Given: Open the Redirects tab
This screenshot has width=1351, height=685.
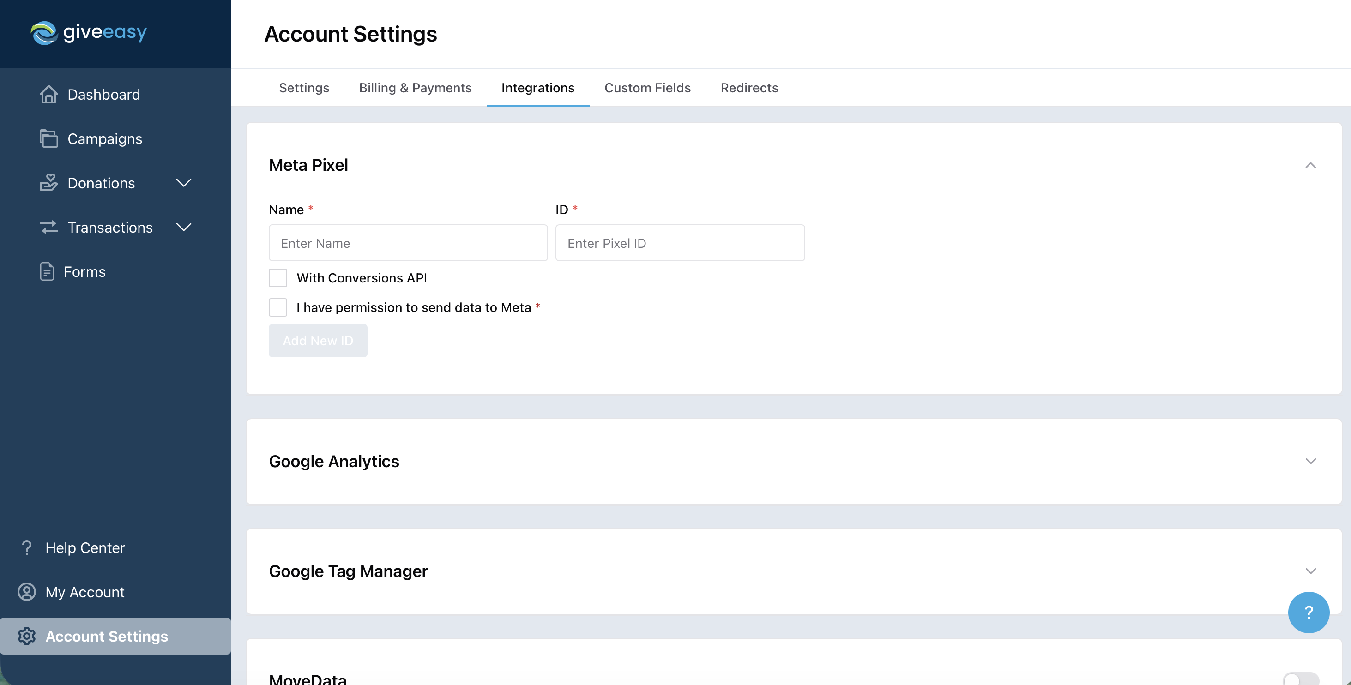Looking at the screenshot, I should point(749,88).
